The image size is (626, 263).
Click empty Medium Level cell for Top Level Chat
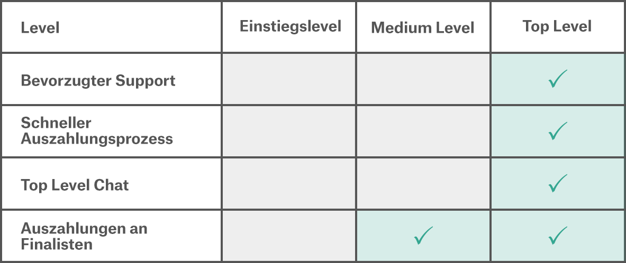[x=423, y=183]
